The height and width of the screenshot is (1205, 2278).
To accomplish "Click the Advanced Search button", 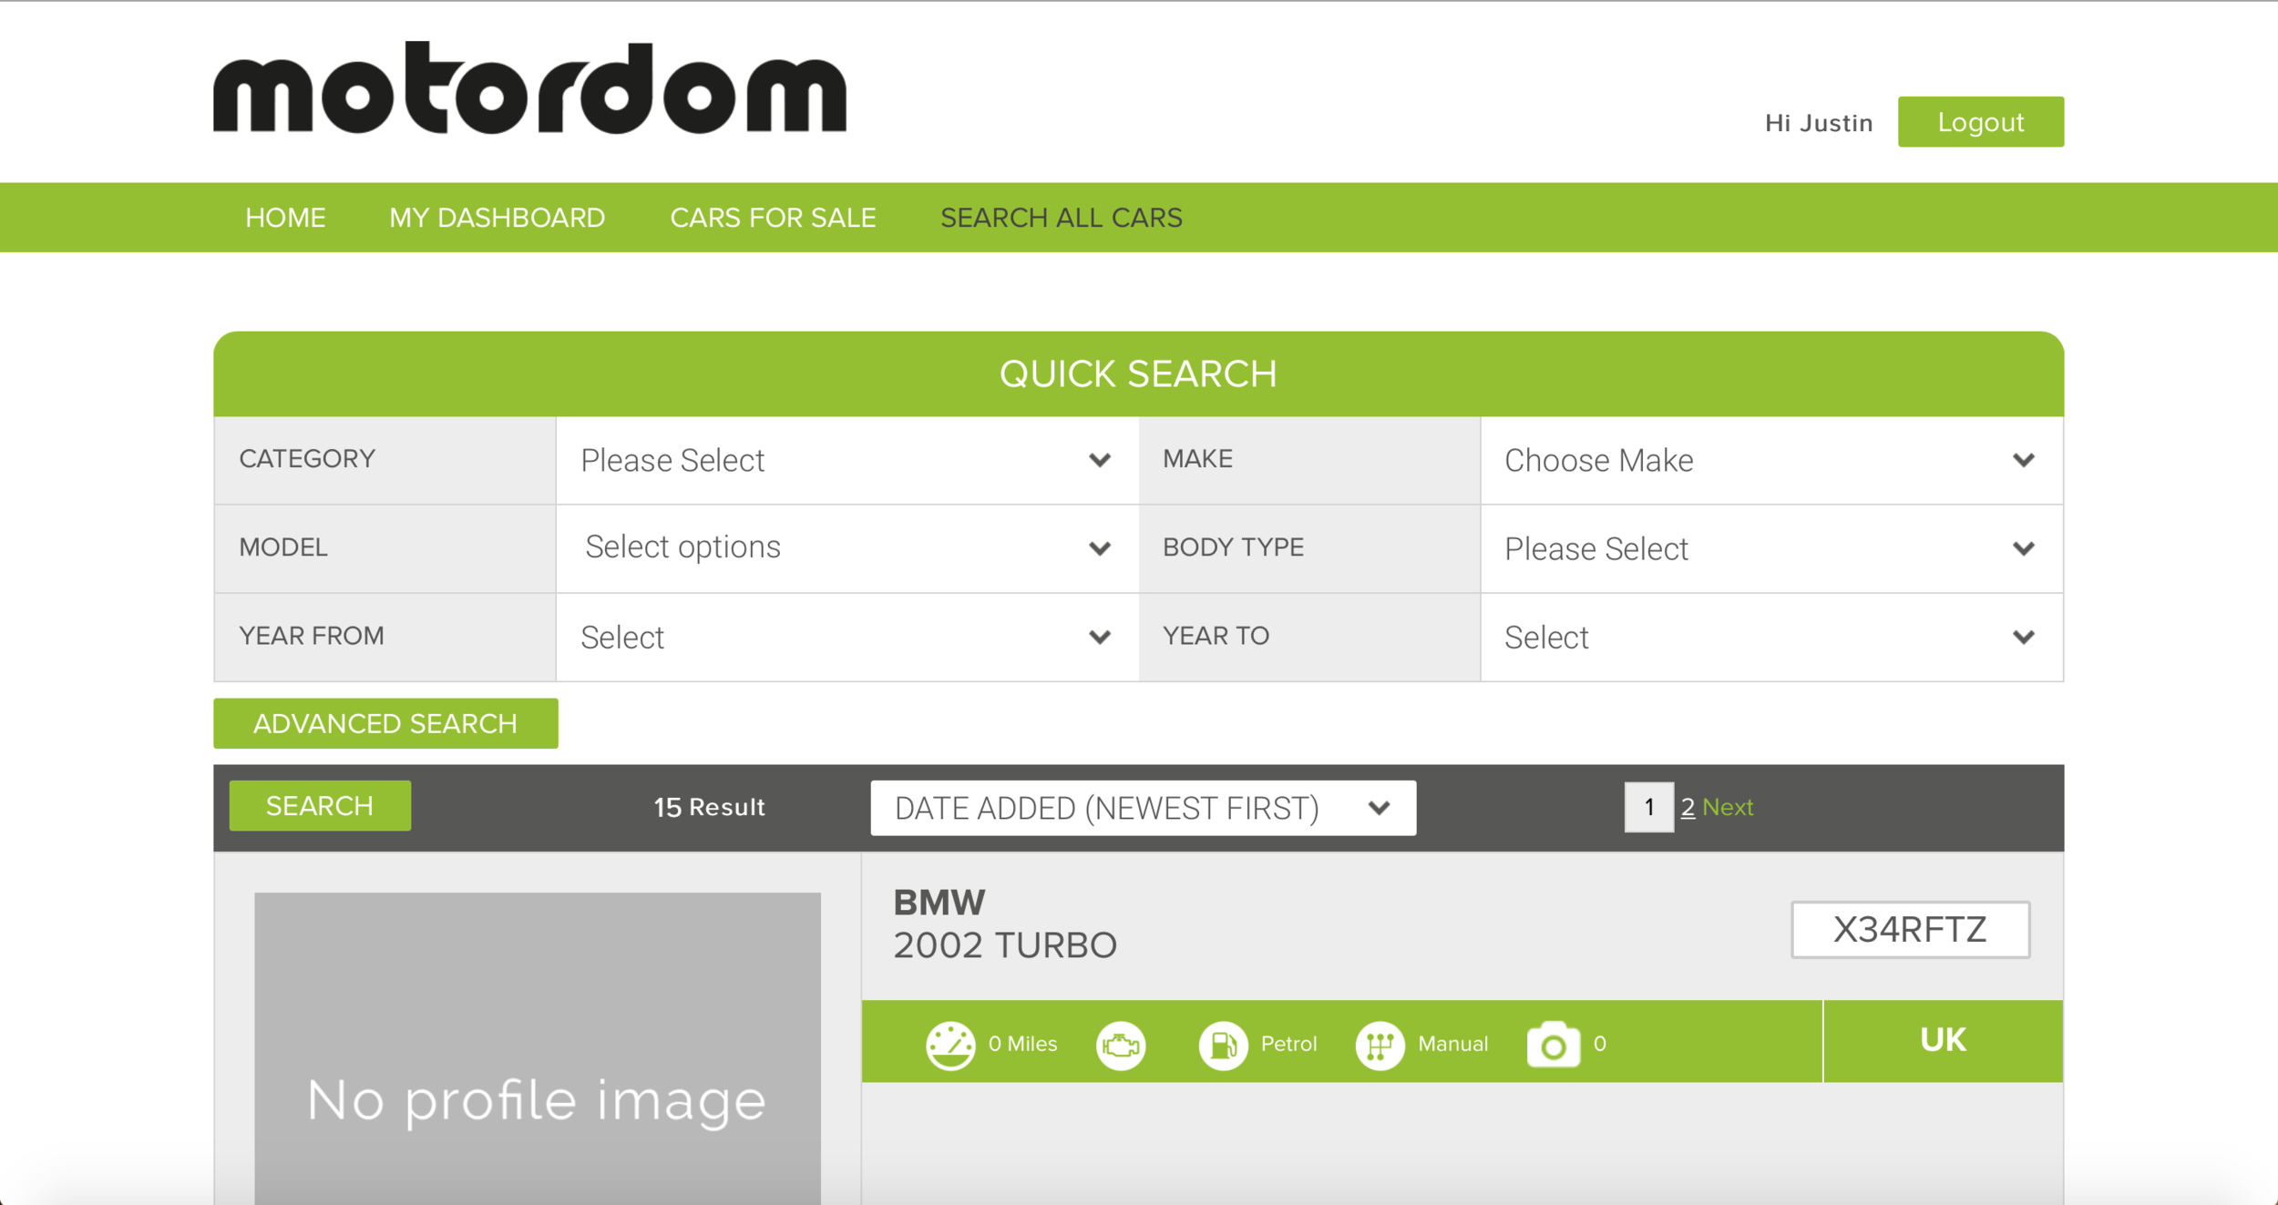I will pos(385,723).
